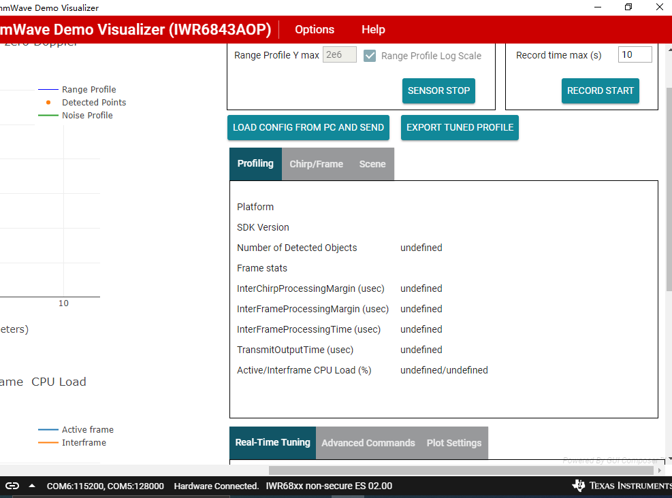Open the Real-Time Tuning tab

(x=272, y=442)
